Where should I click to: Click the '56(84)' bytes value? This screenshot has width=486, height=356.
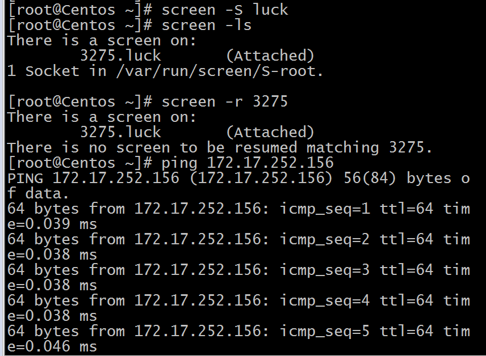pos(370,179)
